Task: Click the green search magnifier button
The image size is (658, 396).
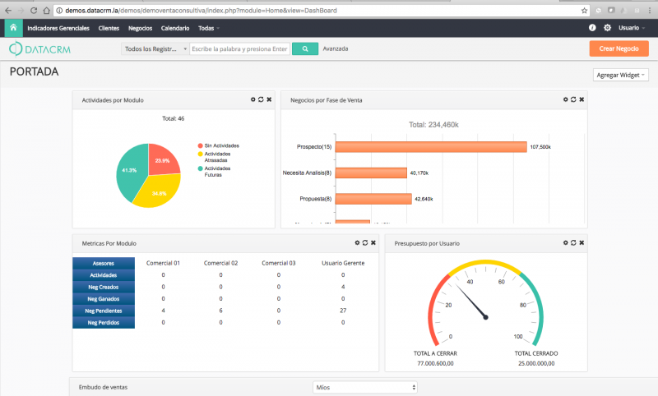Action: tap(304, 49)
